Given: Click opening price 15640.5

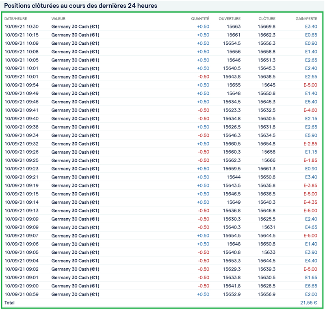Looking at the screenshot, I should pyautogui.click(x=232, y=68).
